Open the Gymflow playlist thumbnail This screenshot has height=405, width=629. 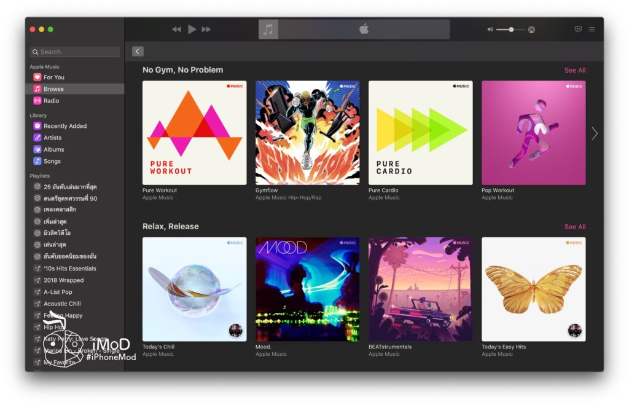pyautogui.click(x=307, y=133)
